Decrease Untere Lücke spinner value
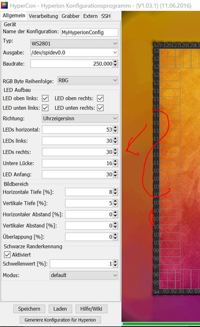The width and height of the screenshot is (200, 327). tap(115, 165)
